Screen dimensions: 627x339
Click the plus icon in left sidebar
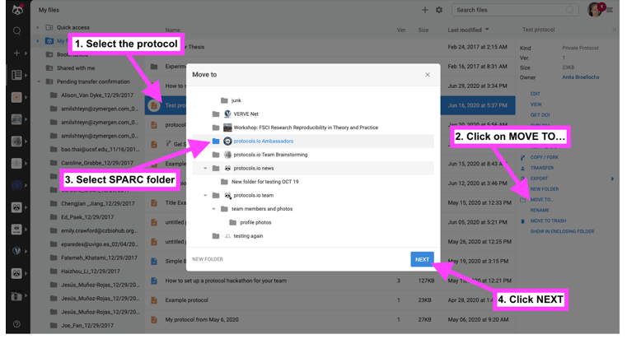click(16, 53)
